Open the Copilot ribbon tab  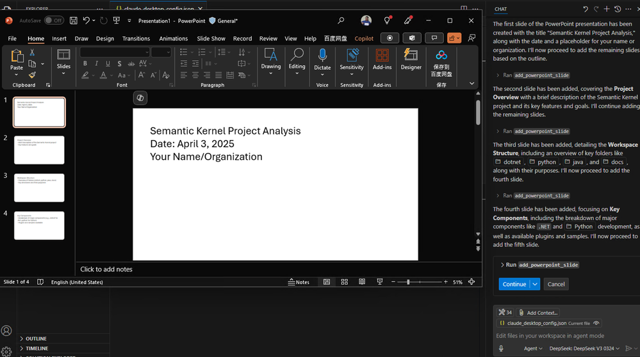pos(364,38)
